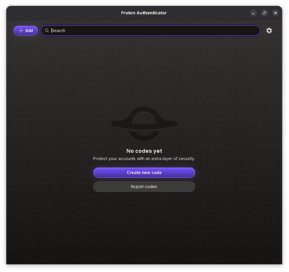The width and height of the screenshot is (289, 272).
Task: Minimize the Proton Authenticator window
Action: coord(253,13)
